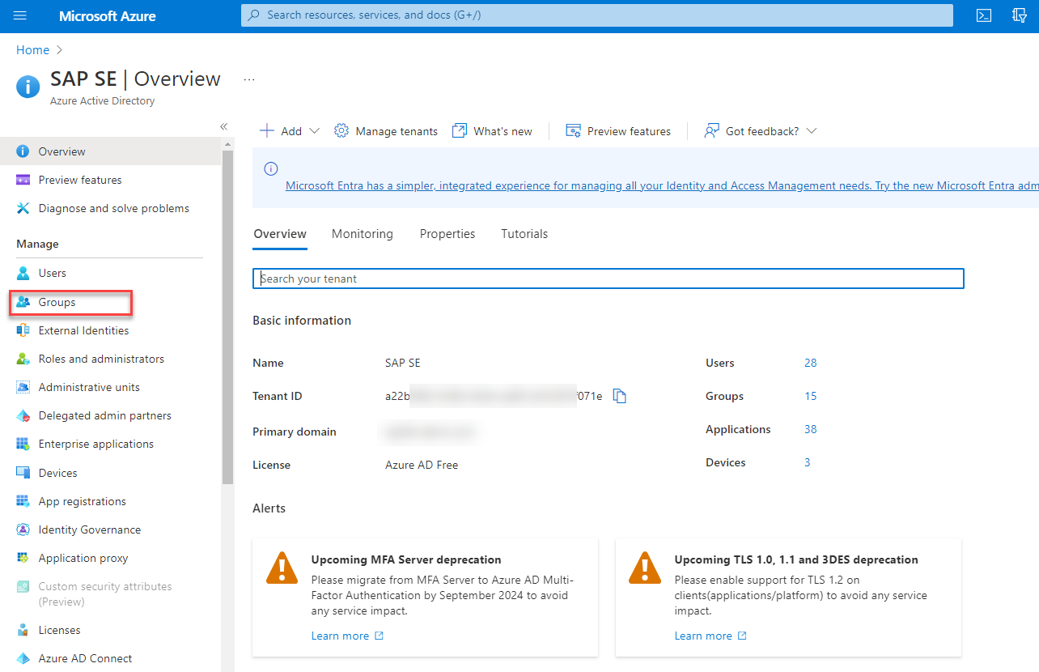This screenshot has width=1039, height=672.
Task: Click the Diagnose and solve problems icon
Action: (23, 208)
